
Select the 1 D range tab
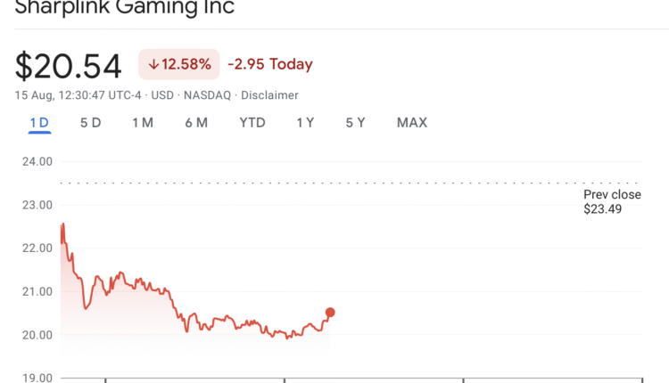[x=39, y=123]
